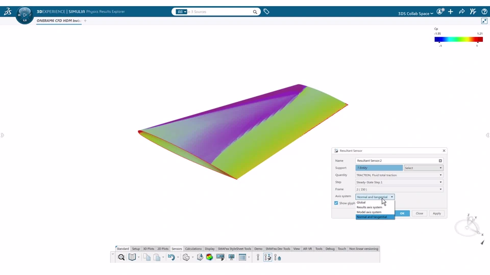
Task: Uncheck the Show glyph checkbox
Action: pos(336,203)
